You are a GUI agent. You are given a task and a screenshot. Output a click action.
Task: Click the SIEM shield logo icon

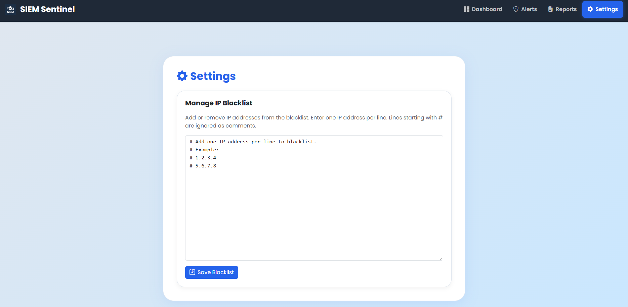(10, 9)
